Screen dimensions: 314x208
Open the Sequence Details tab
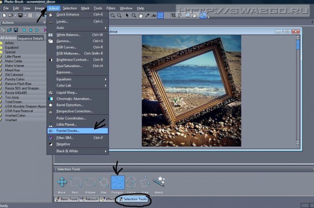(31, 38)
